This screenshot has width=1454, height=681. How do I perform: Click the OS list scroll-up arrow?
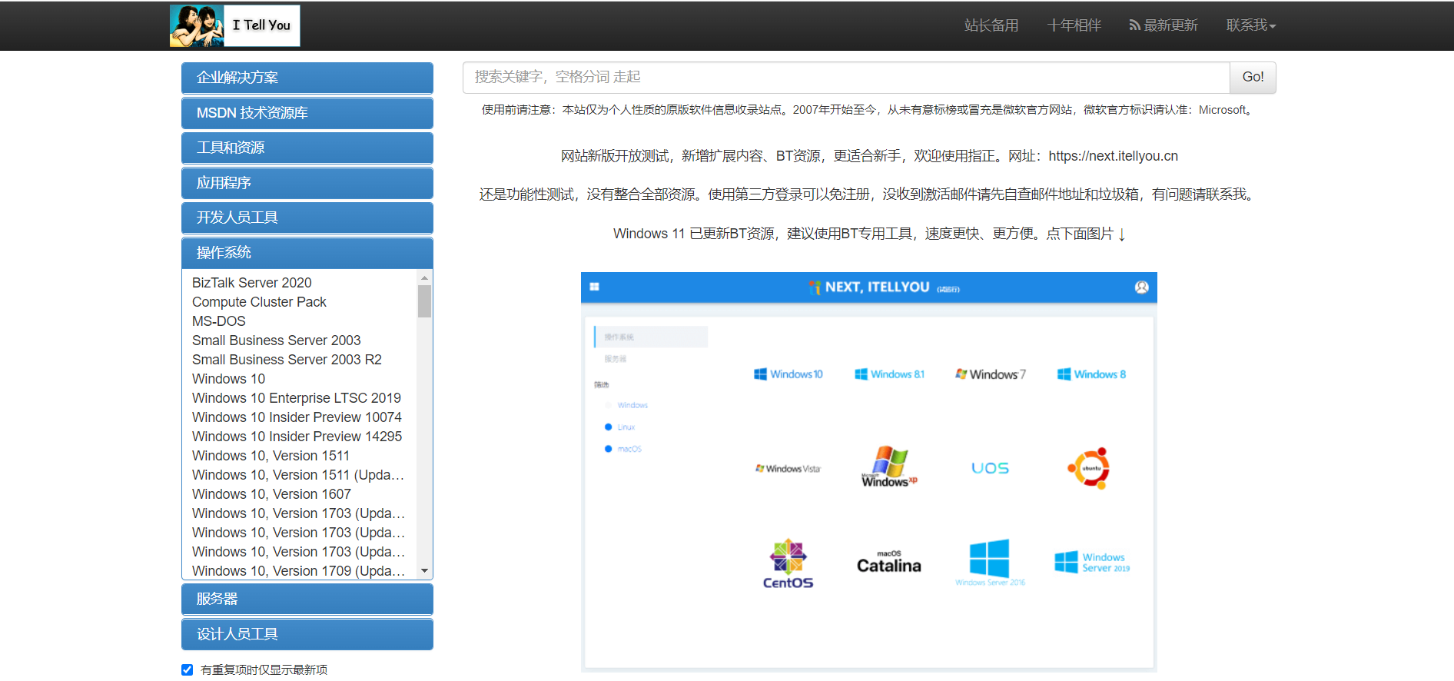[424, 277]
